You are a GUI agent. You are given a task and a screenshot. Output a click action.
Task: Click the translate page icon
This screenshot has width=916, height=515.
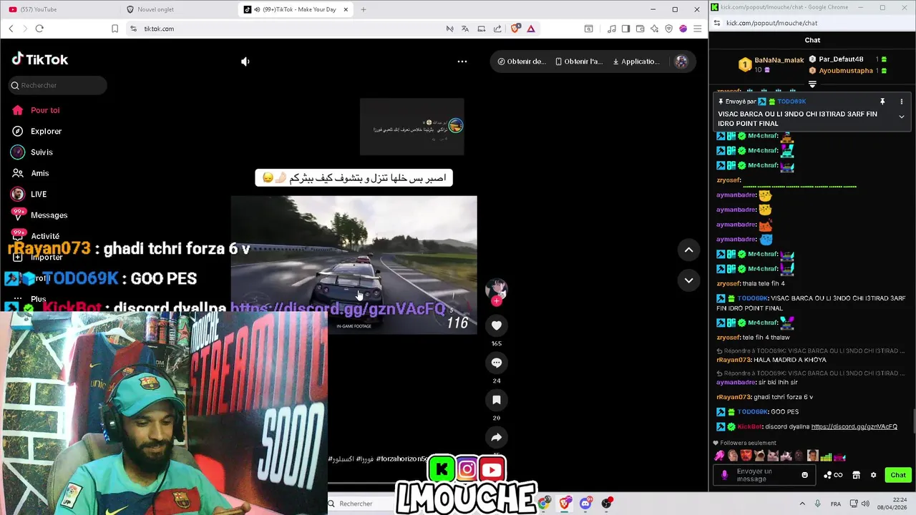point(465,29)
